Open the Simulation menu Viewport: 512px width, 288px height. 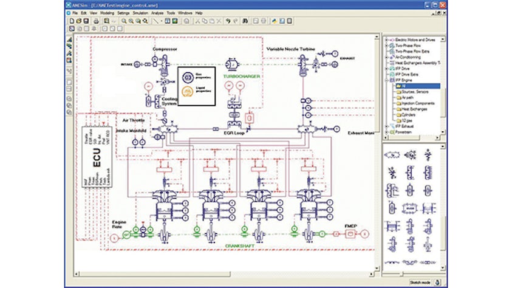pos(140,13)
